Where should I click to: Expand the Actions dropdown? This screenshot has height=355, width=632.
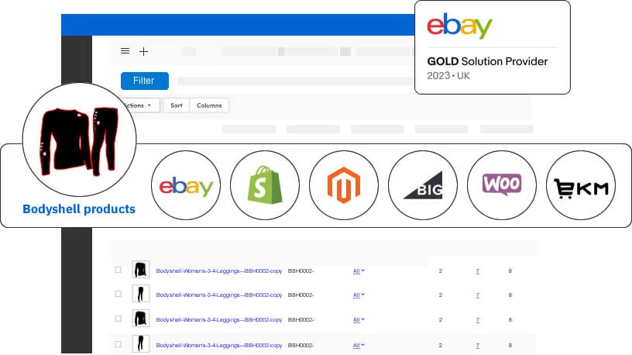(141, 105)
